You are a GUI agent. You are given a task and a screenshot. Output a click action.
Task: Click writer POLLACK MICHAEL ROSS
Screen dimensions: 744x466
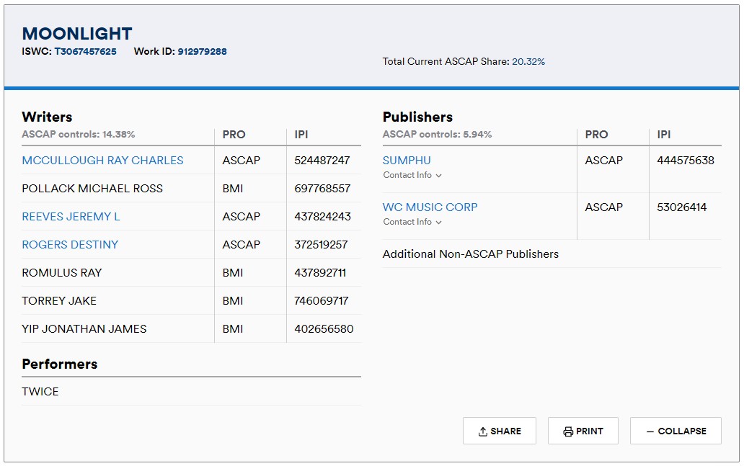click(92, 188)
